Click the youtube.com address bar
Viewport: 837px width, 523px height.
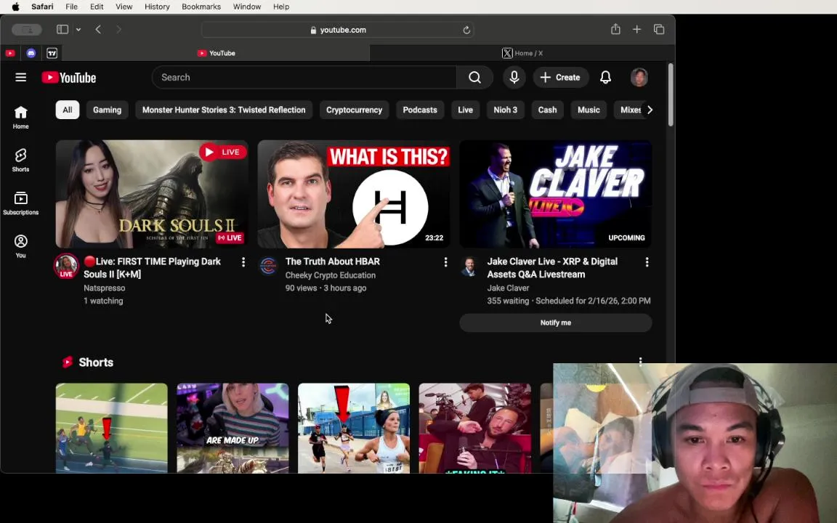337,30
